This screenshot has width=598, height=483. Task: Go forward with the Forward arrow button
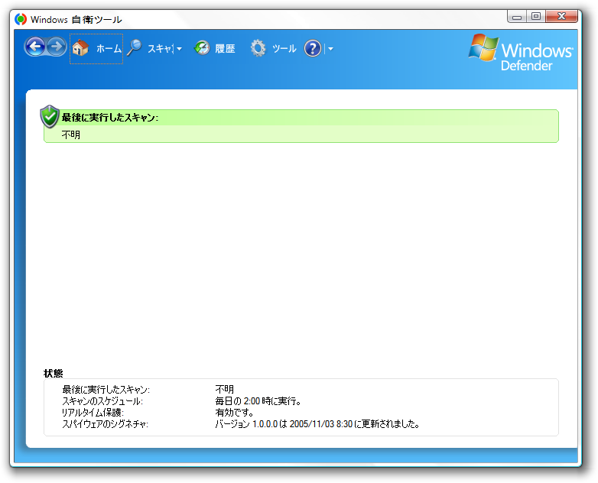click(x=57, y=47)
